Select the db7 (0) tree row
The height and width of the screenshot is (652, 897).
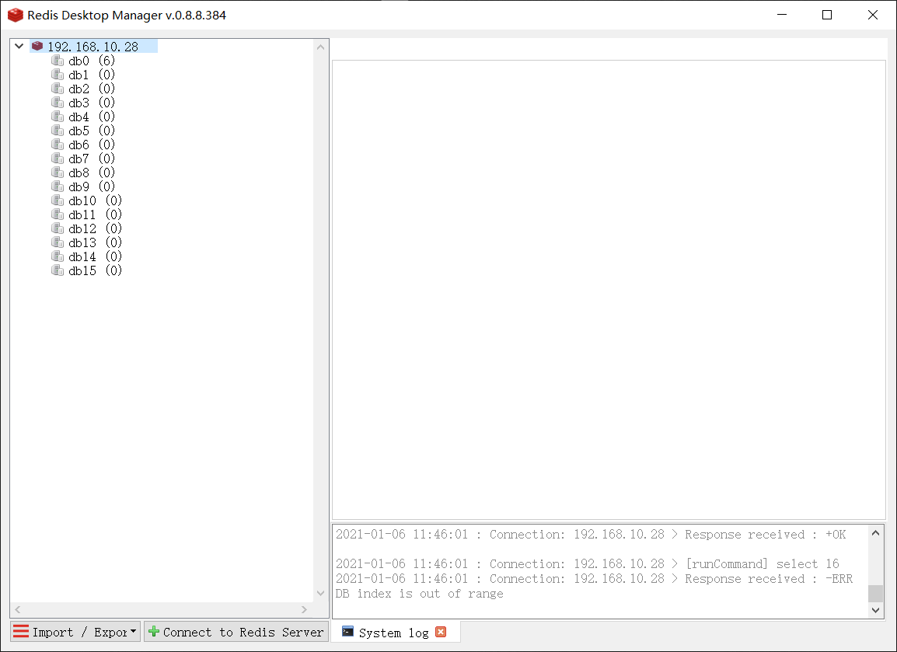92,159
